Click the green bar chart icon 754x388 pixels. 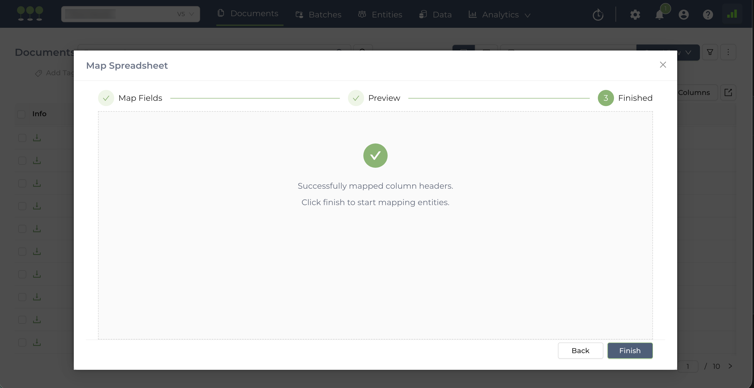732,14
